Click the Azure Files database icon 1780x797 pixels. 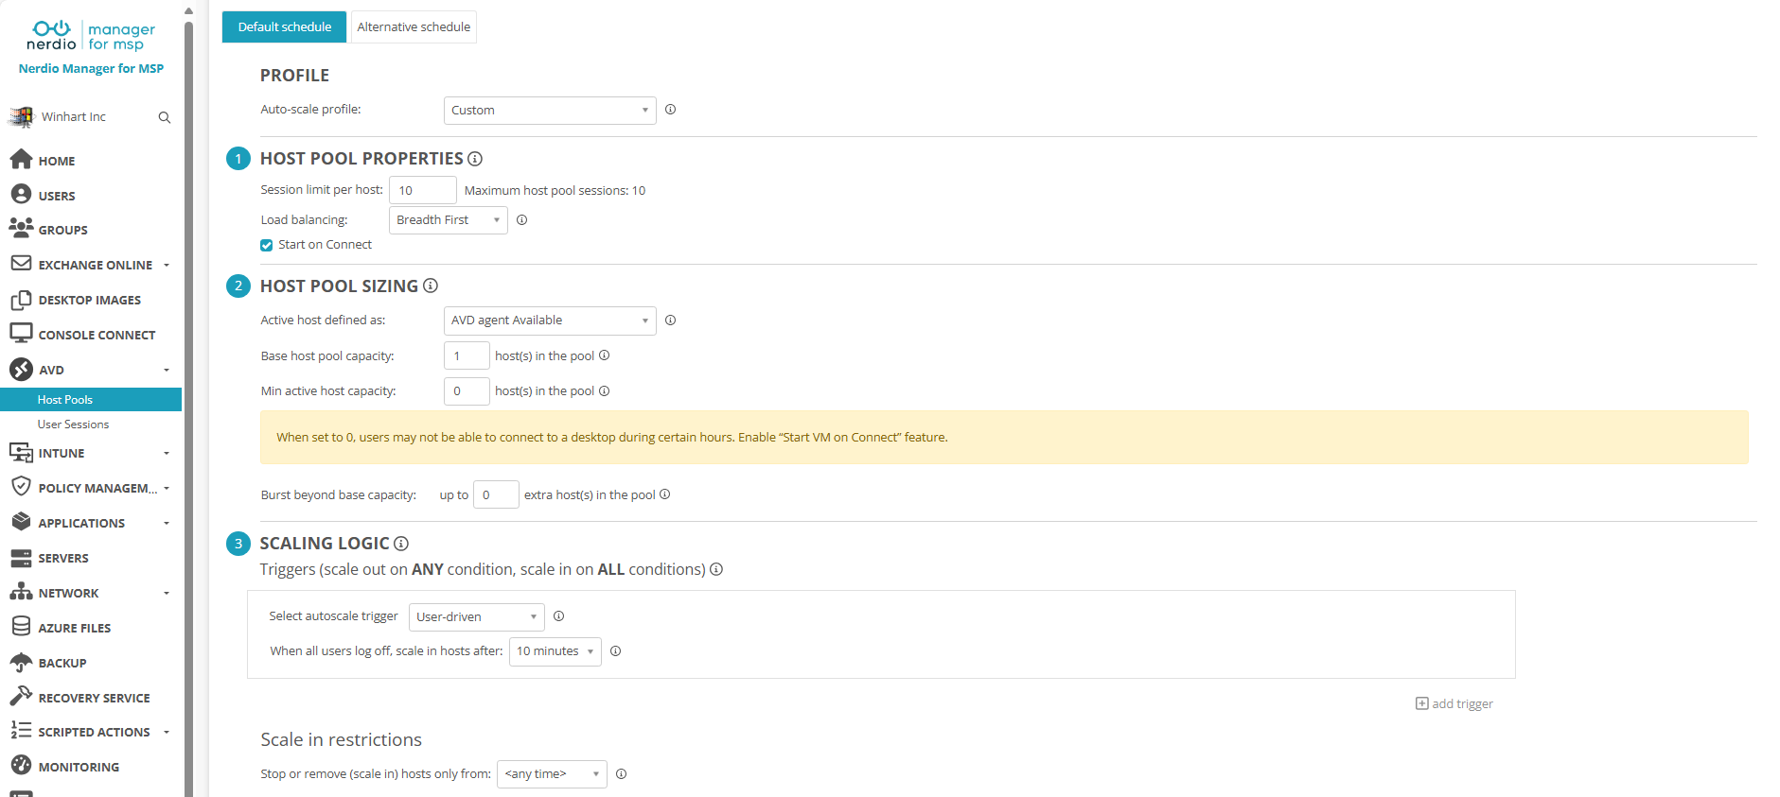(21, 627)
